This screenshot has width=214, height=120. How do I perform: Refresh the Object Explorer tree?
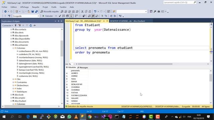(31, 25)
